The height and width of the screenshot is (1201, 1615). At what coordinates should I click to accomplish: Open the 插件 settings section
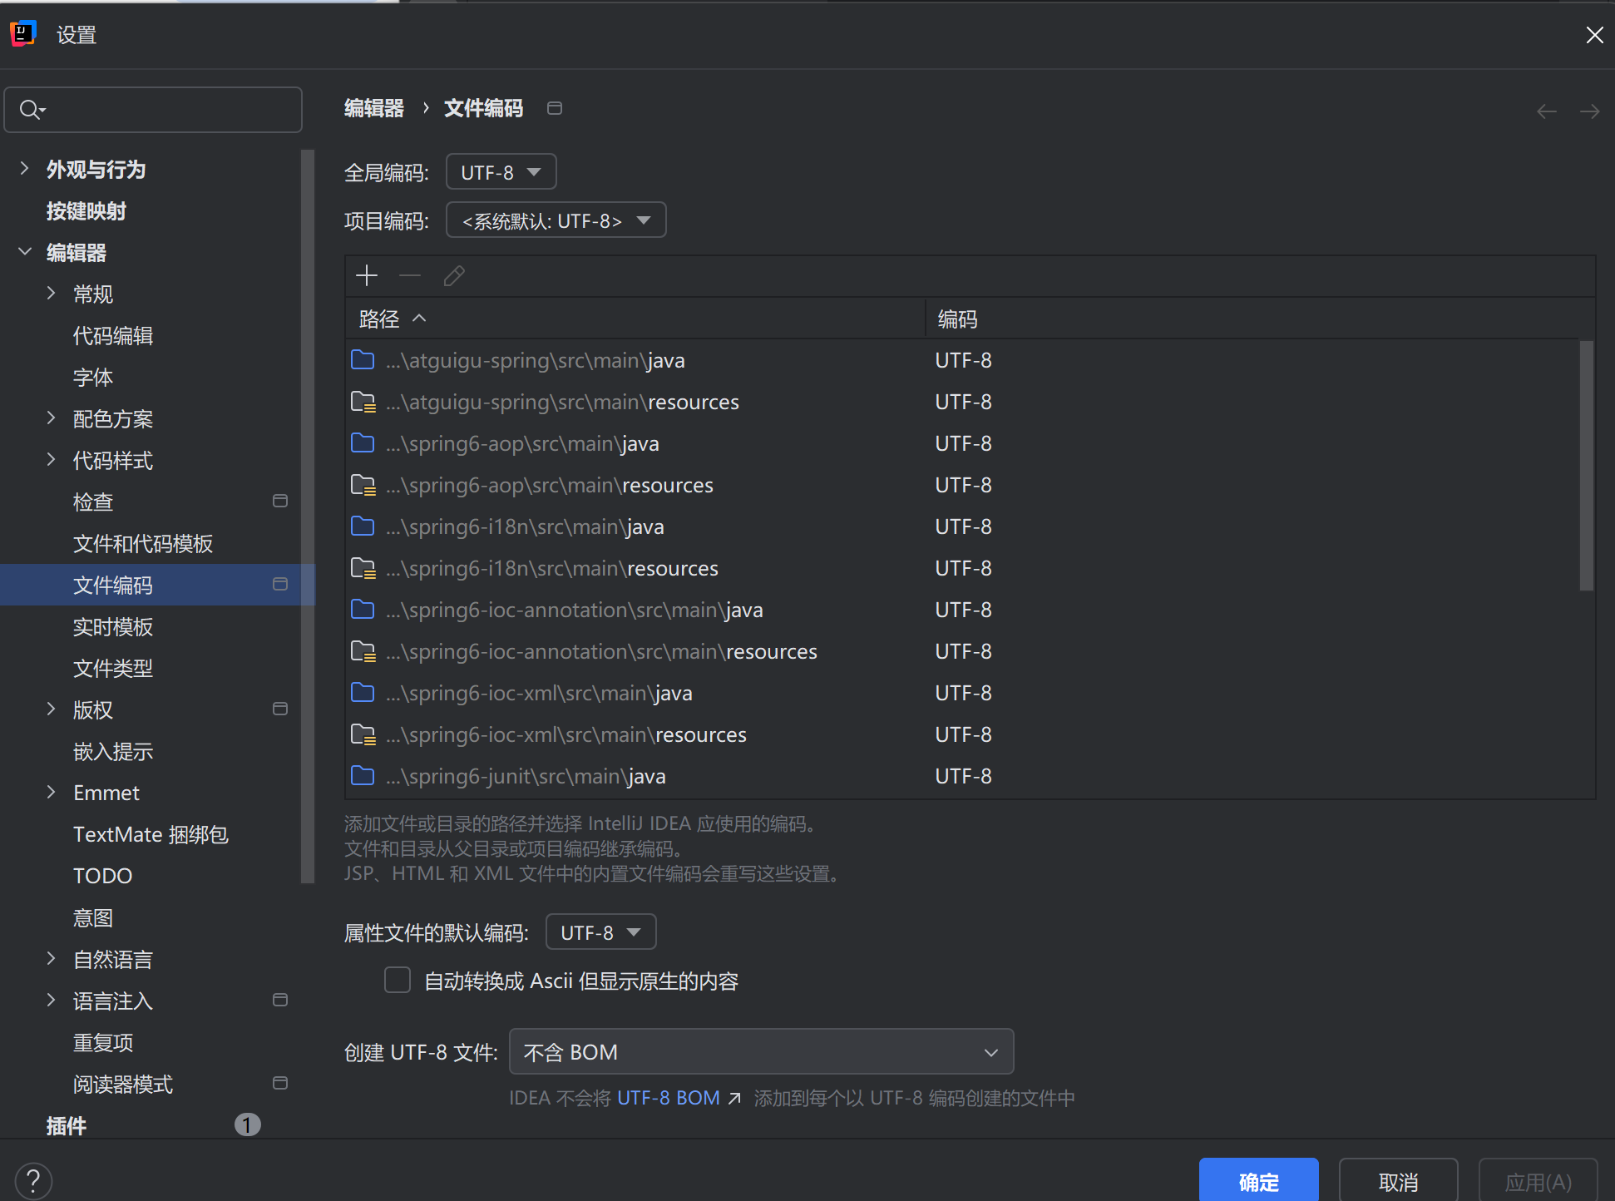coord(67,1125)
